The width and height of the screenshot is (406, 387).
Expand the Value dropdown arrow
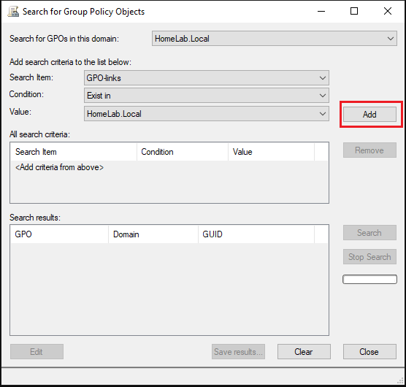[x=322, y=114]
